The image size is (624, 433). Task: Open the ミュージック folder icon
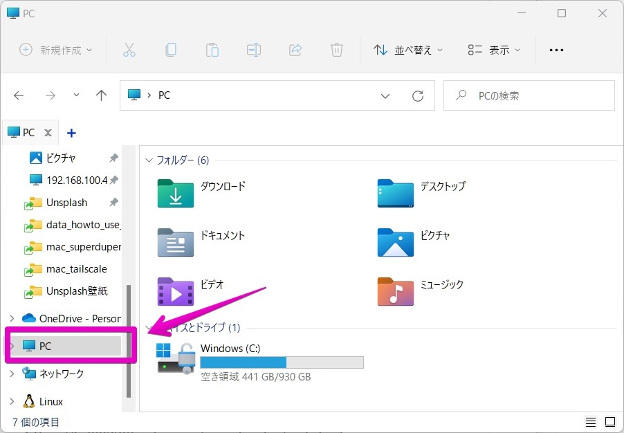tap(395, 292)
